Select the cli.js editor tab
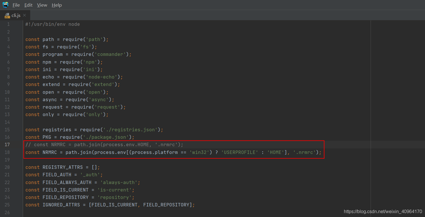Image resolution: width=425 pixels, height=217 pixels. click(15, 15)
